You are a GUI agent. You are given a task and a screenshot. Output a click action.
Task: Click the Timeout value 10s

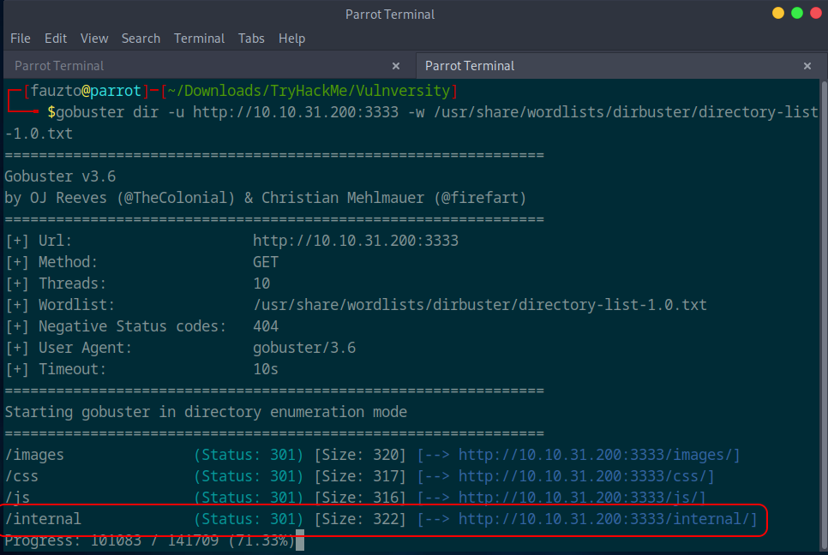[265, 369]
